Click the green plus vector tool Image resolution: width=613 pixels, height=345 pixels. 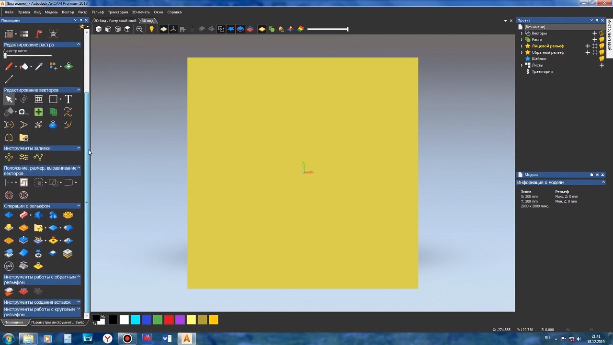coord(39,112)
